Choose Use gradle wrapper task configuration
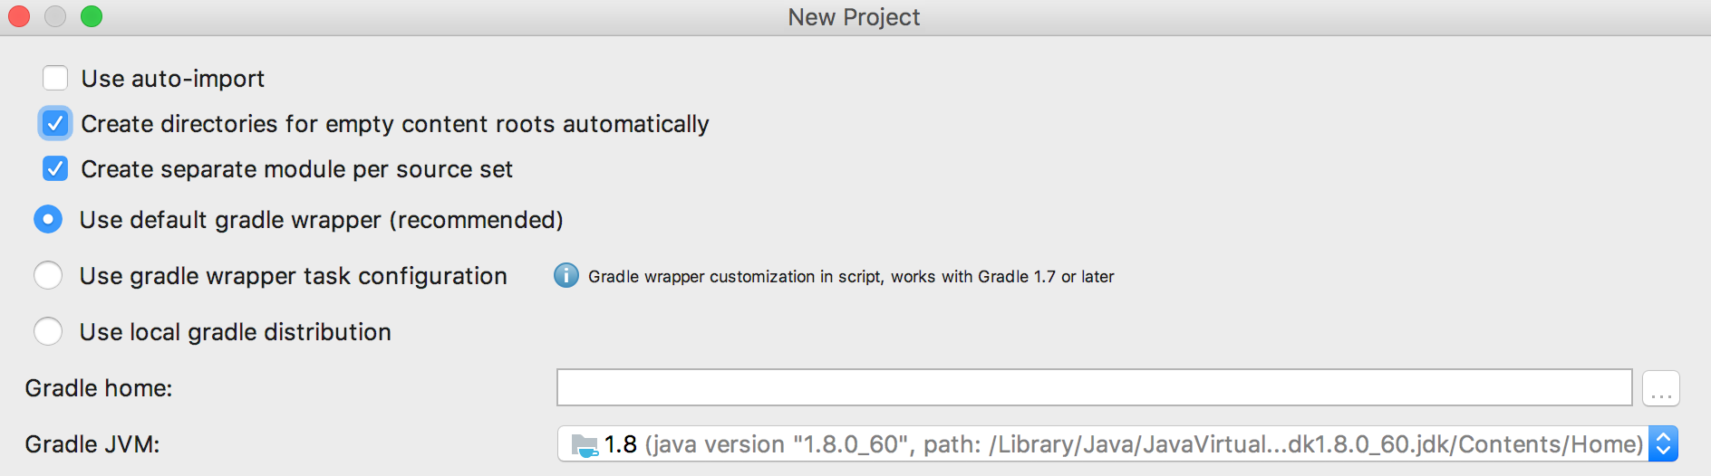The image size is (1711, 476). click(48, 276)
